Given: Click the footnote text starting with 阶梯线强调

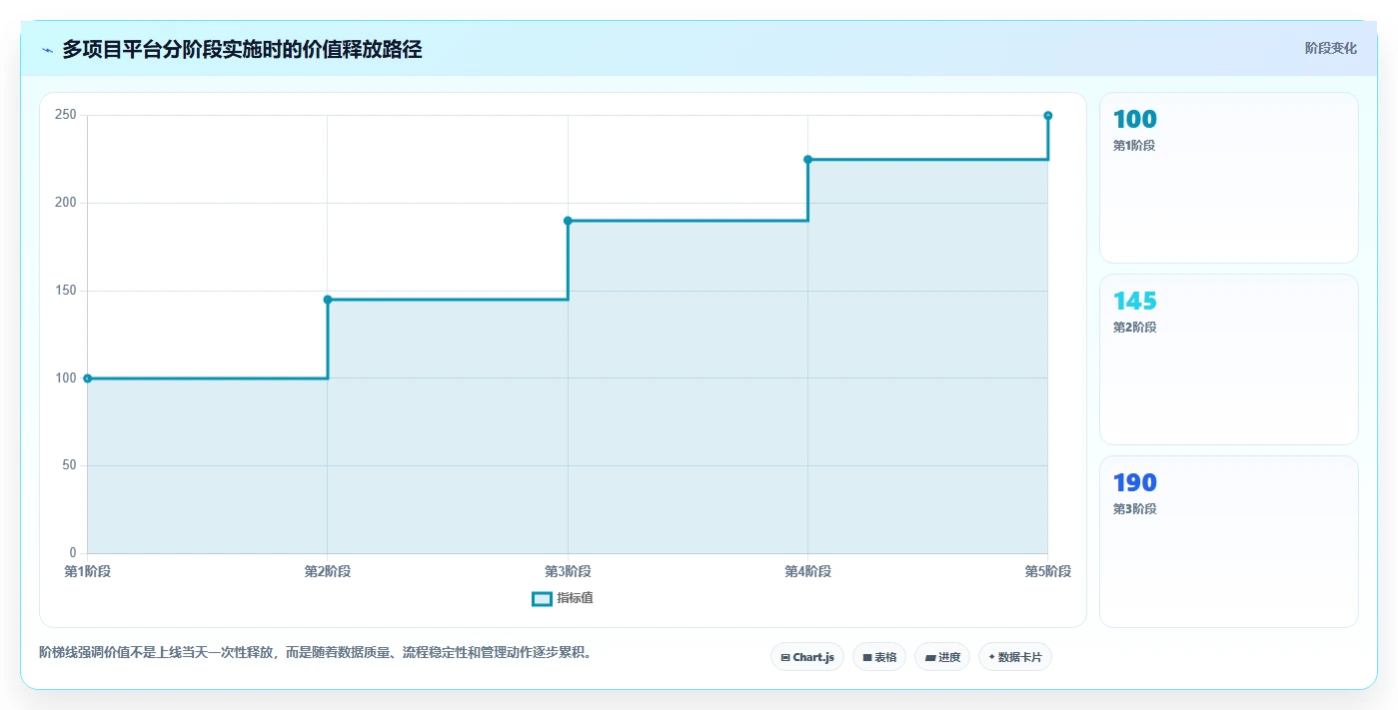Looking at the screenshot, I should coord(316,652).
